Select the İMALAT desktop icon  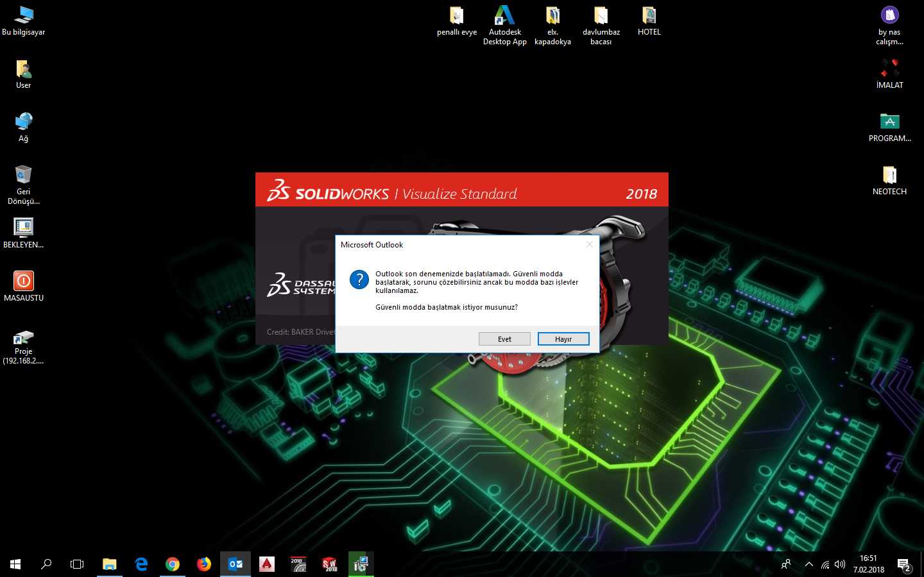890,74
